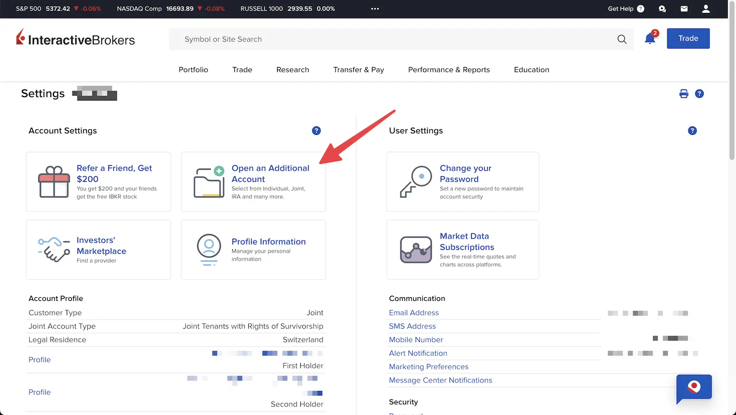Click the Get Help text

[x=620, y=9]
